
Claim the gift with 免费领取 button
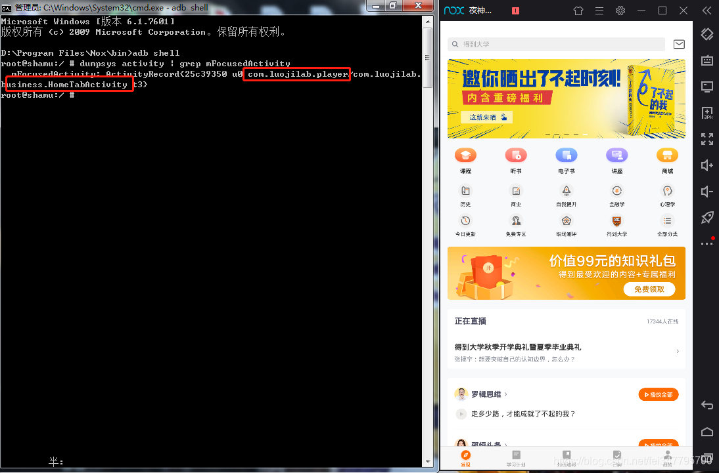649,289
